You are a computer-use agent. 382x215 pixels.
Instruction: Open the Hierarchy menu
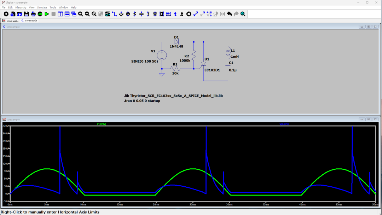21,7
